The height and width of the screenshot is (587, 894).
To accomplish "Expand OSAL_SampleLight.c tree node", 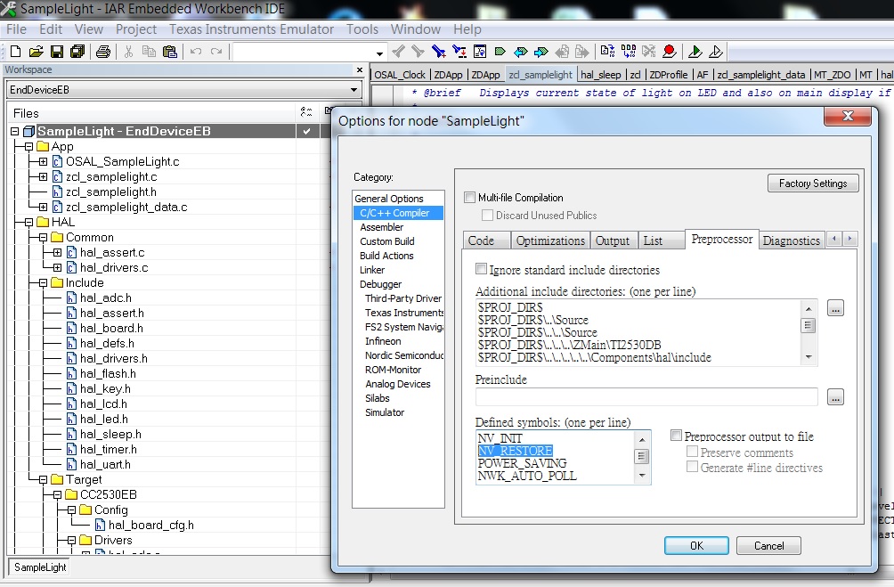I will pos(43,161).
